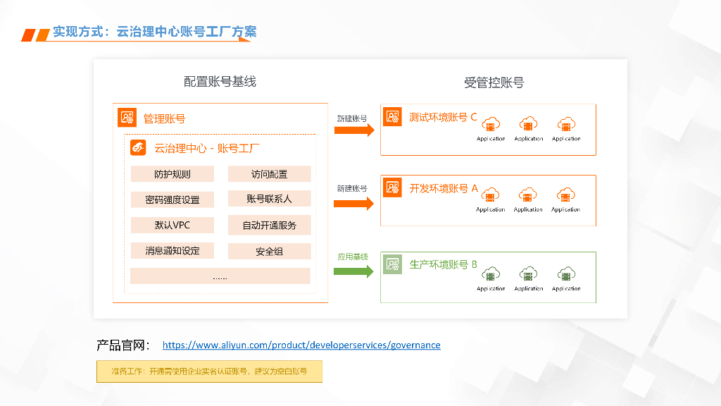Click the wide ellipsis box below 消息通知设定
This screenshot has height=406, width=721.
pos(220,276)
